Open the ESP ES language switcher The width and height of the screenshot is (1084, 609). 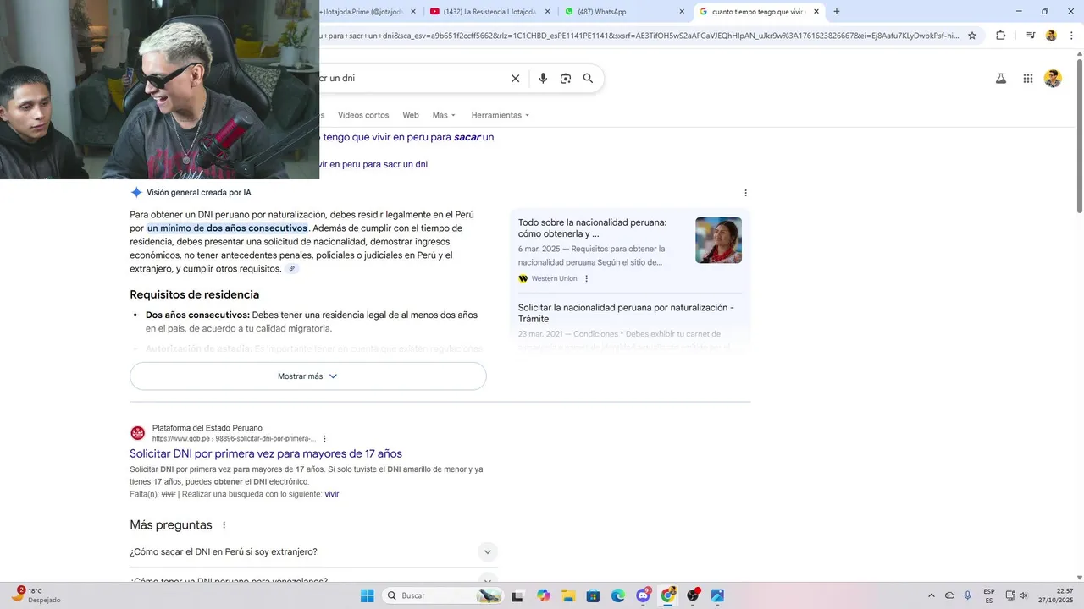coord(989,595)
